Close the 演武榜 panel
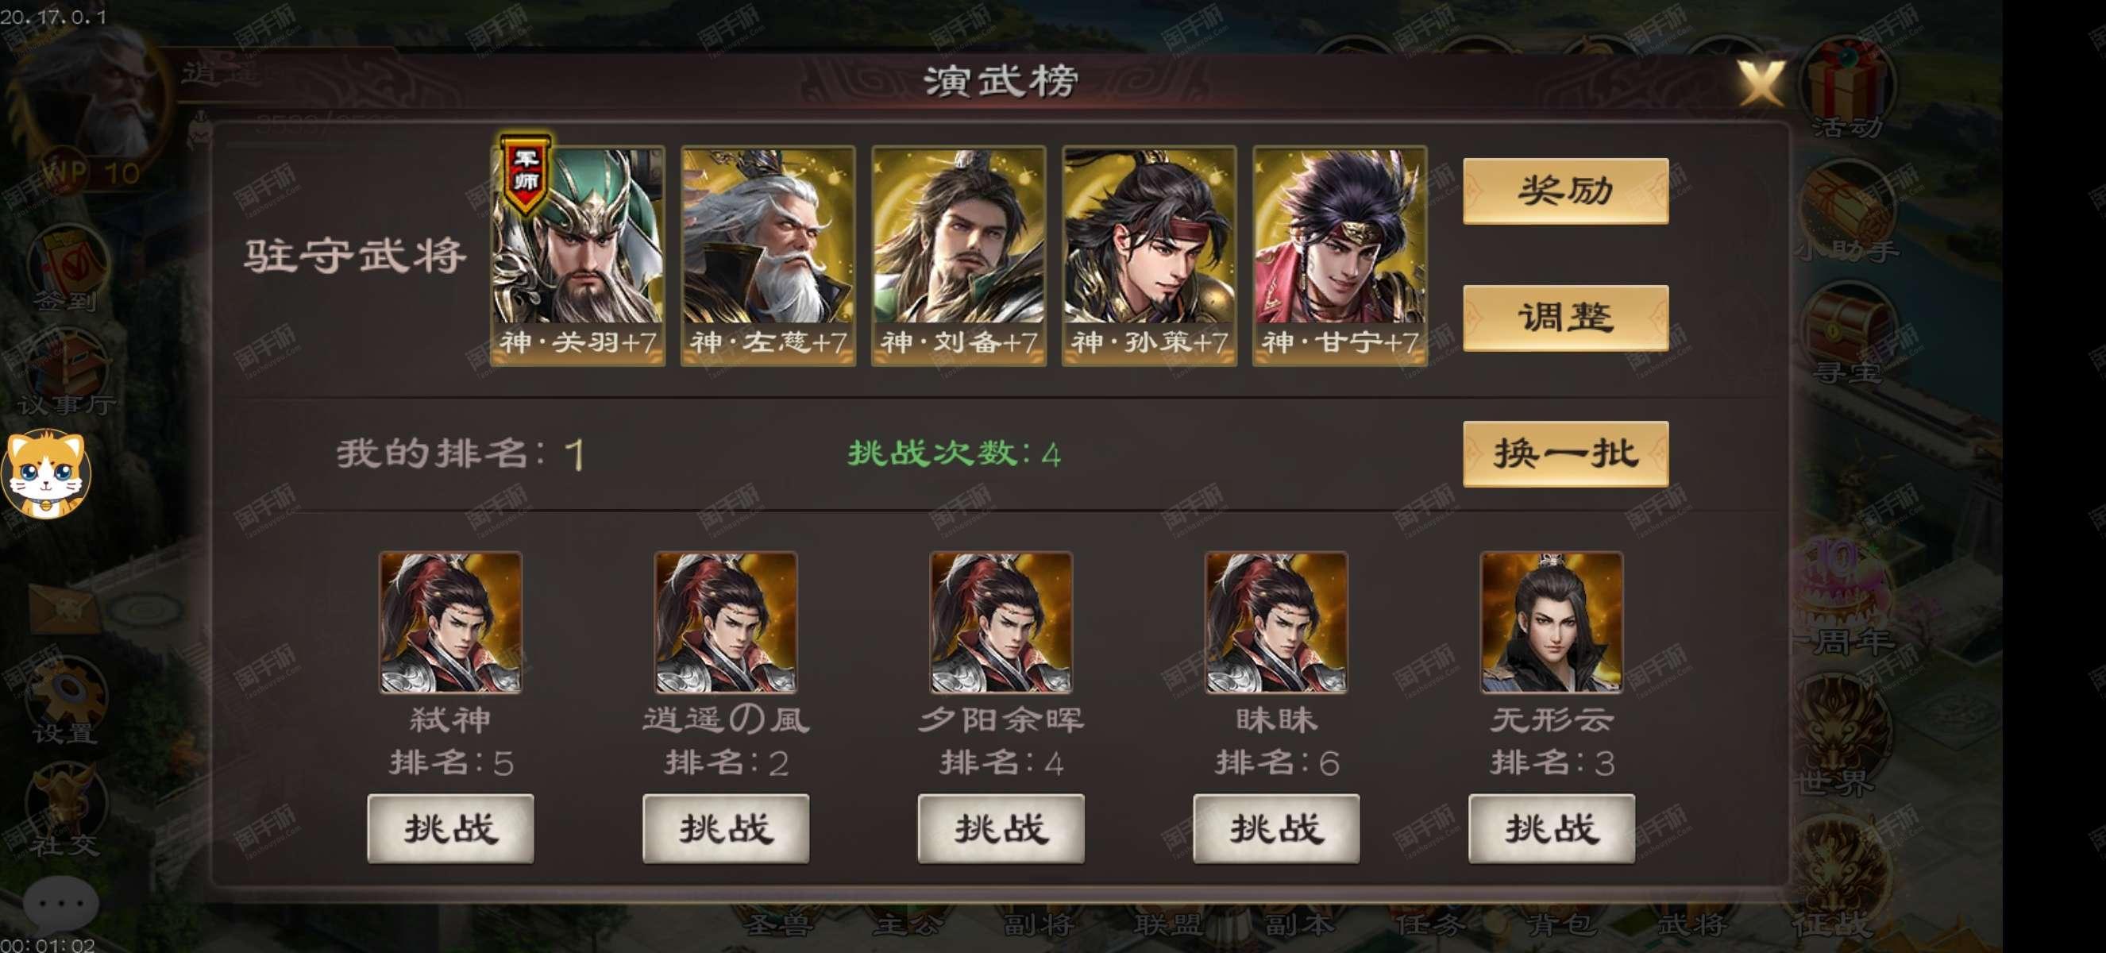Viewport: 2106px width, 953px height. point(1761,83)
